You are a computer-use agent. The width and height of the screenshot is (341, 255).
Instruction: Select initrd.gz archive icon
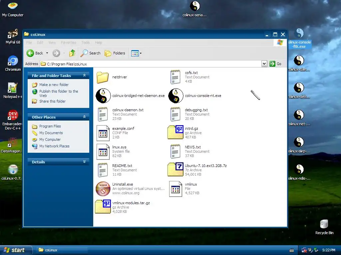click(x=175, y=132)
